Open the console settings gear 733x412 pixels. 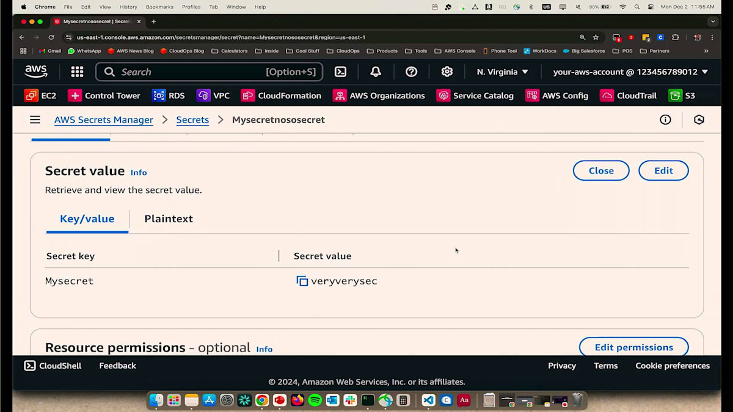click(x=447, y=72)
